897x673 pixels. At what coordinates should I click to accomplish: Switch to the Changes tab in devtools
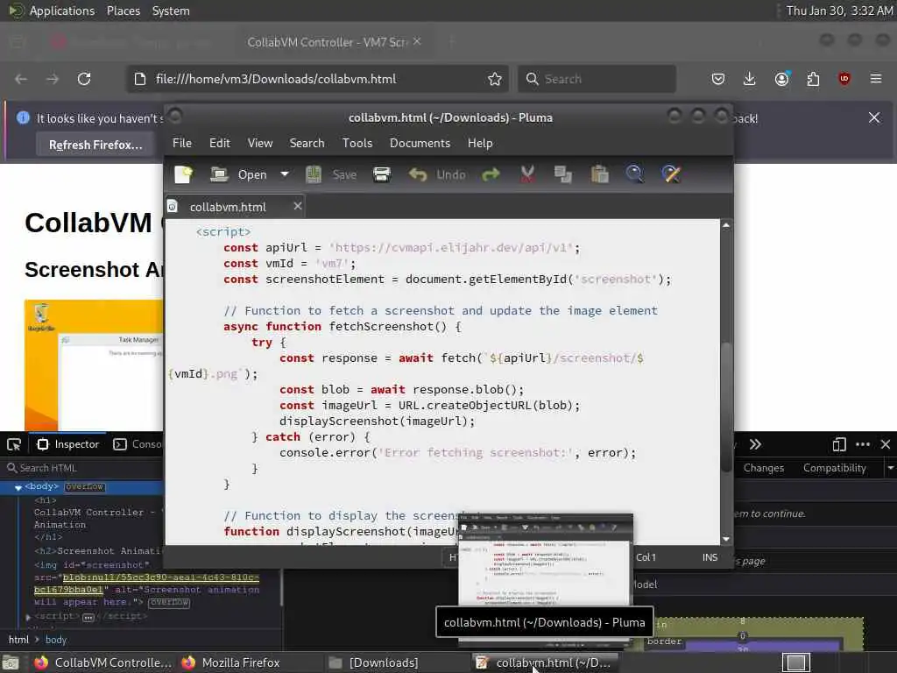point(763,468)
